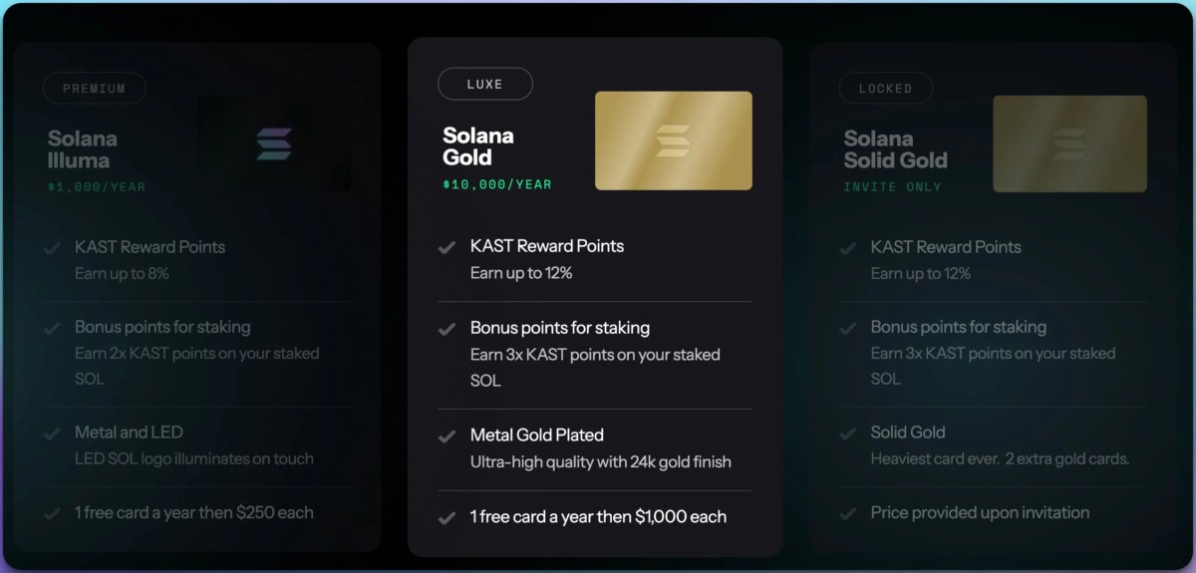
Task: Select the PREMIUM tier badge
Action: (95, 89)
